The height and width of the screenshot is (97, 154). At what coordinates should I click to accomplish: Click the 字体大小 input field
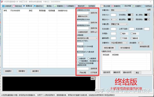click(x=113, y=15)
